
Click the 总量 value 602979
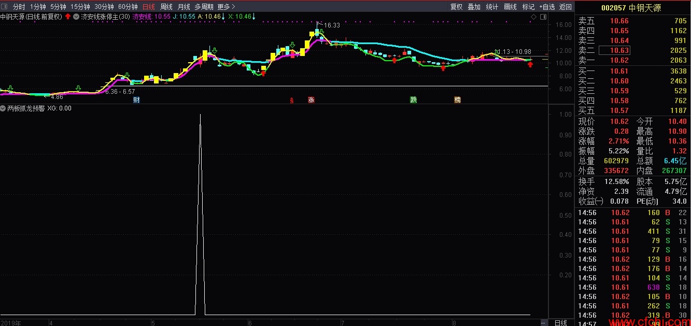pyautogui.click(x=616, y=161)
